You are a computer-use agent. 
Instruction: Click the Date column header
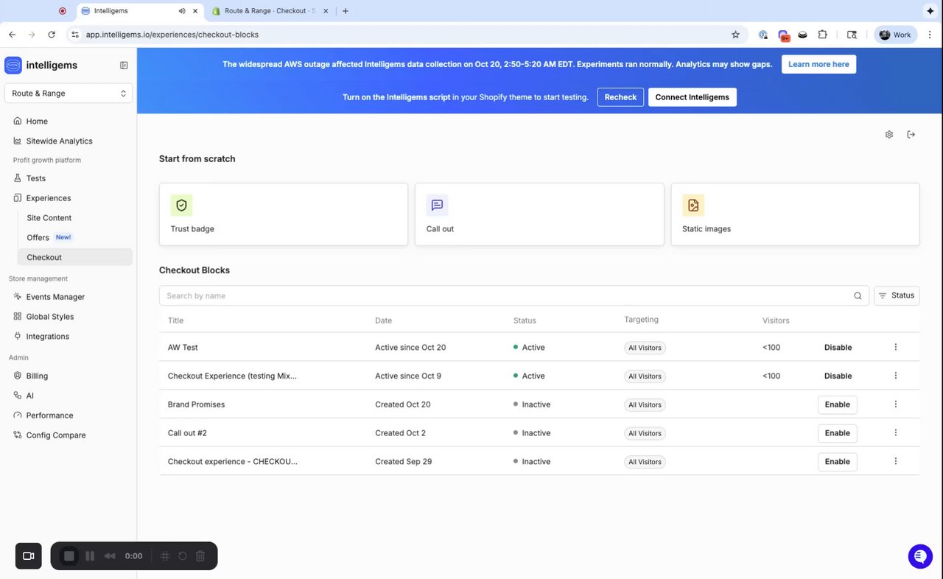tap(384, 320)
